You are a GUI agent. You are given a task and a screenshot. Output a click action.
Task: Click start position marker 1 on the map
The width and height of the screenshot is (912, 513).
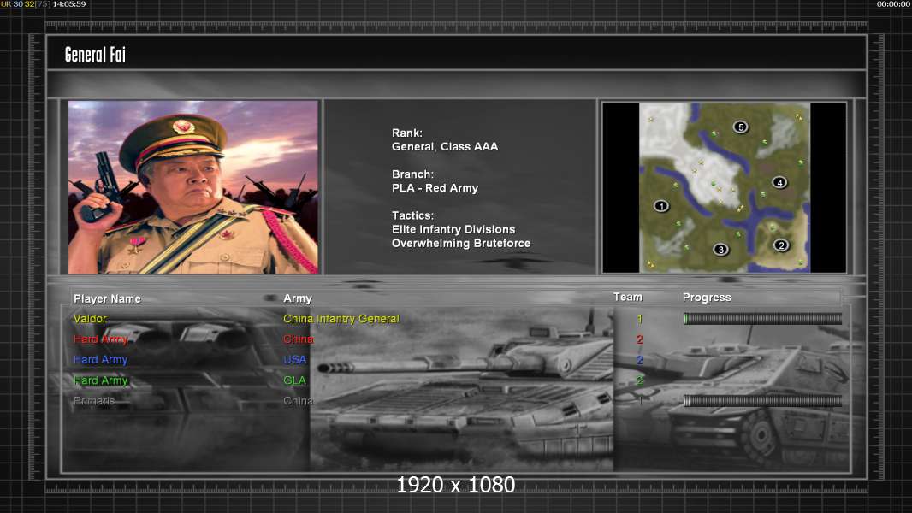point(660,206)
